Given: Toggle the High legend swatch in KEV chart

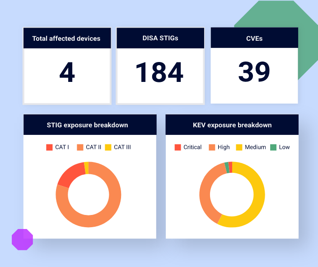Looking at the screenshot, I should [212, 148].
